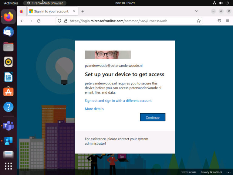Expand the list all tabs chevron
233x175 pixels.
pos(197,11)
